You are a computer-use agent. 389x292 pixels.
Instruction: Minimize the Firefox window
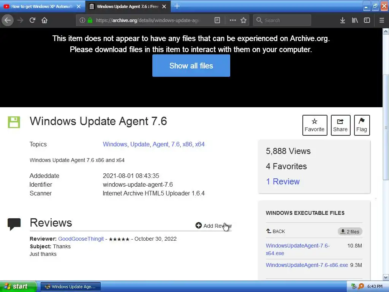pos(366,6)
